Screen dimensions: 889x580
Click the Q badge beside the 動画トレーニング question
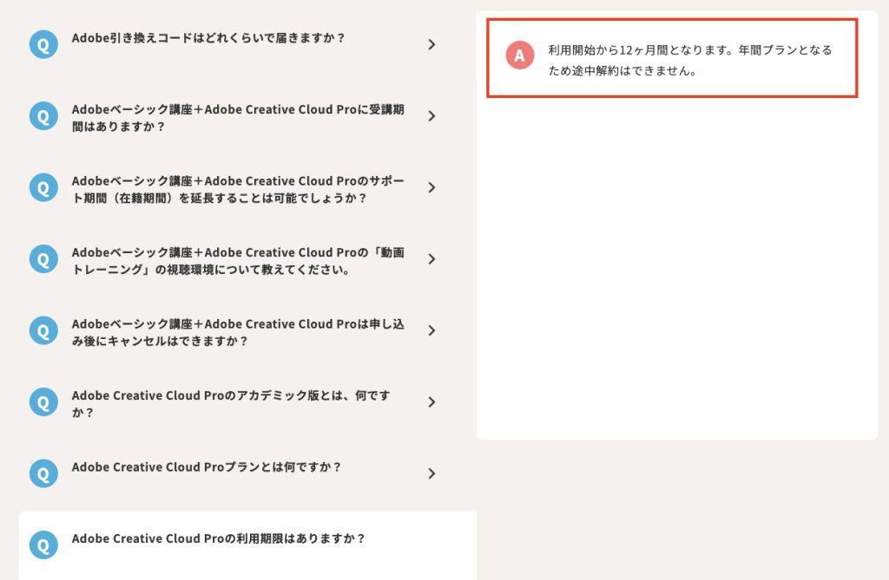[43, 258]
